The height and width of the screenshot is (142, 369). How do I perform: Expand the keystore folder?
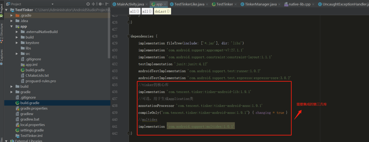coord(17,43)
